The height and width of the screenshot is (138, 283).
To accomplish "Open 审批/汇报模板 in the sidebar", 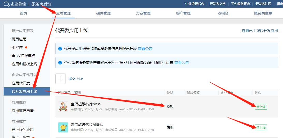I will click(x=24, y=56).
